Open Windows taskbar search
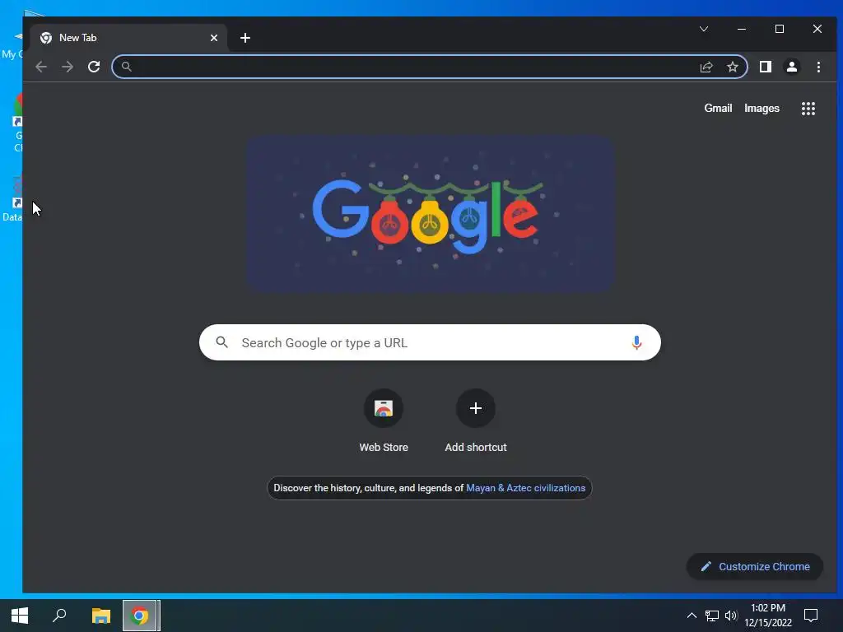Image resolution: width=843 pixels, height=632 pixels. click(59, 616)
